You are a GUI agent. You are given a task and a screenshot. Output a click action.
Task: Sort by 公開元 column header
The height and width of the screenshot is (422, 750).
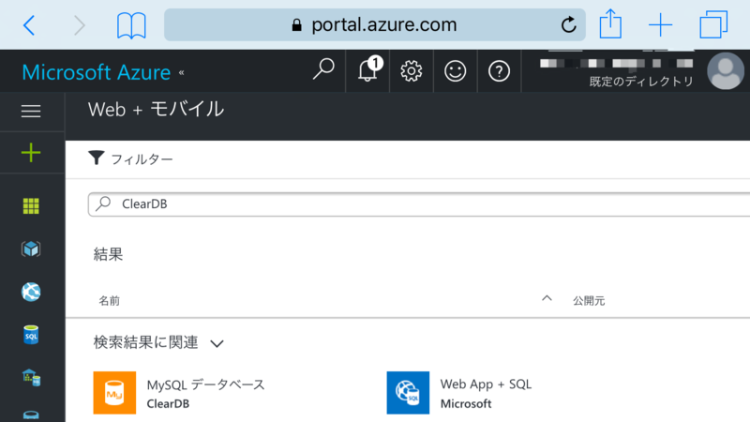point(589,301)
